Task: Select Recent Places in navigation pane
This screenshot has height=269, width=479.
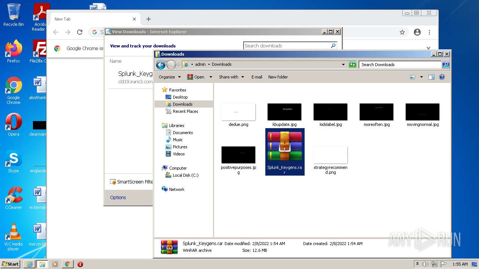Action: pos(182,111)
